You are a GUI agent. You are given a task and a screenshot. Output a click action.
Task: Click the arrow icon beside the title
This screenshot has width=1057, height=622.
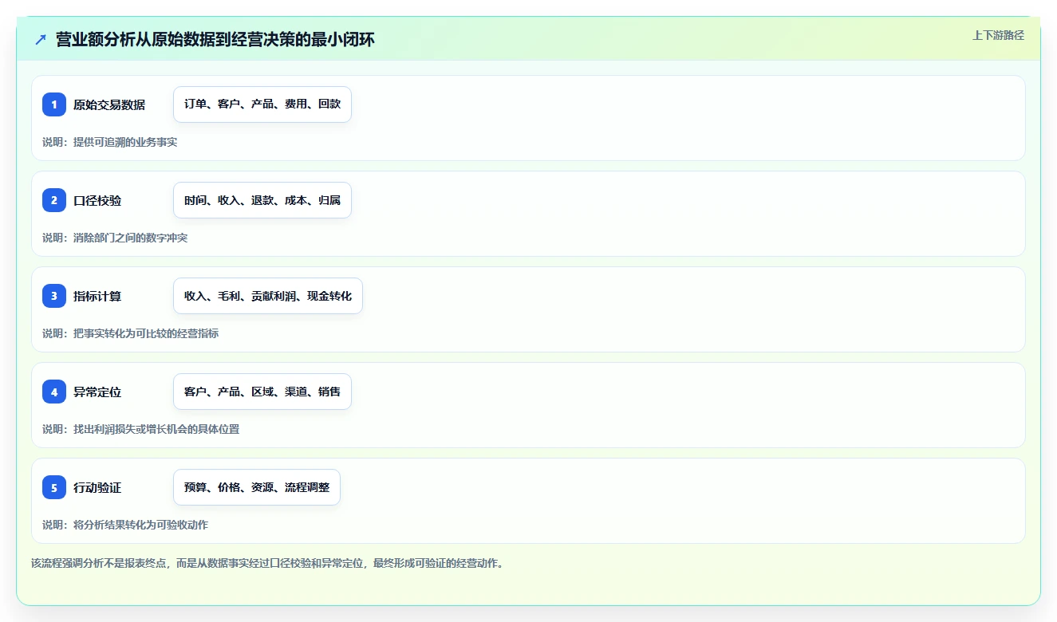[x=41, y=40]
